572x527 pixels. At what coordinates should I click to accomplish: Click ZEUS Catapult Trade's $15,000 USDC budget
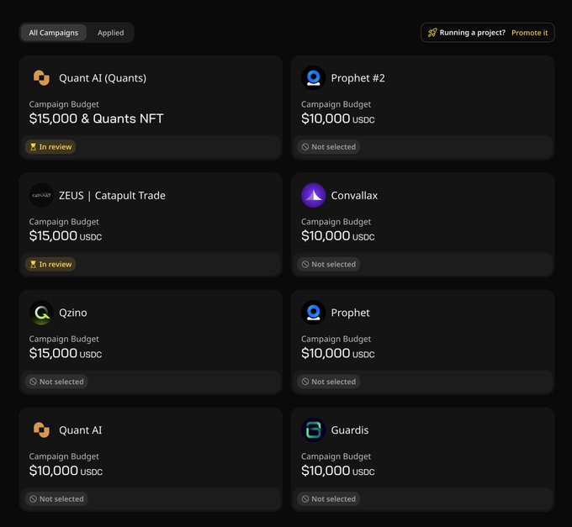click(x=66, y=236)
